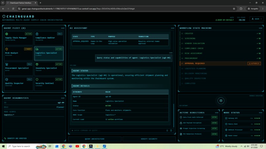Click the APPROVAL_REQUIRED state table cell
This screenshot has width=266, height=149.
click(x=81, y=41)
